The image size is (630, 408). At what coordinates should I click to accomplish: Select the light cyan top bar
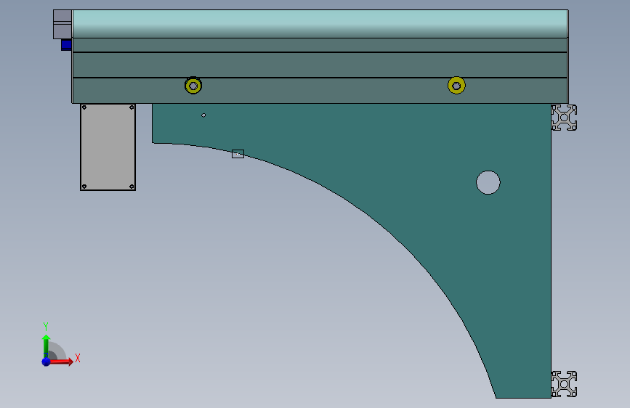pyautogui.click(x=320, y=24)
